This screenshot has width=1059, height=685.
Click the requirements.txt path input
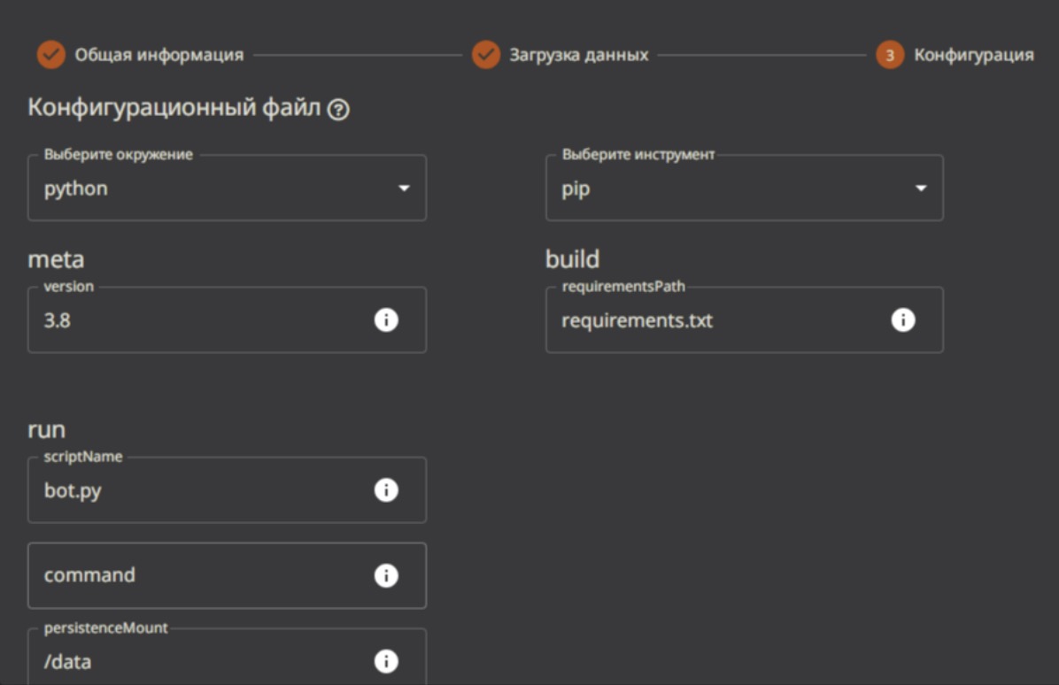(x=708, y=320)
